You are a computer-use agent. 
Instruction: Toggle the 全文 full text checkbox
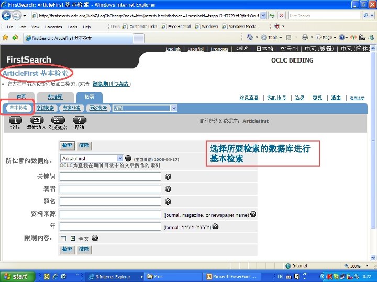pos(63,238)
